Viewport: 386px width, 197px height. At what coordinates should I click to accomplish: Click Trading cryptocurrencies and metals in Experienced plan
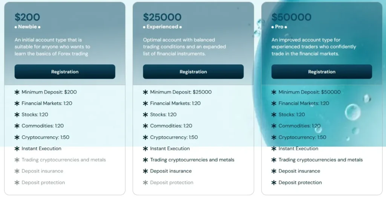click(192, 160)
